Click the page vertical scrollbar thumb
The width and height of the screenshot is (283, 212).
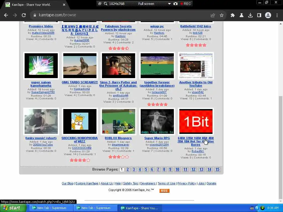point(281,147)
